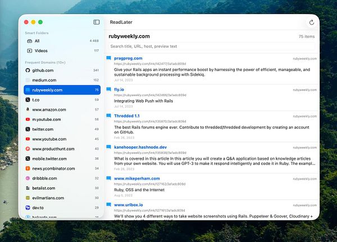Click the Videos play icon
The image size is (337, 242).
pyautogui.click(x=30, y=51)
